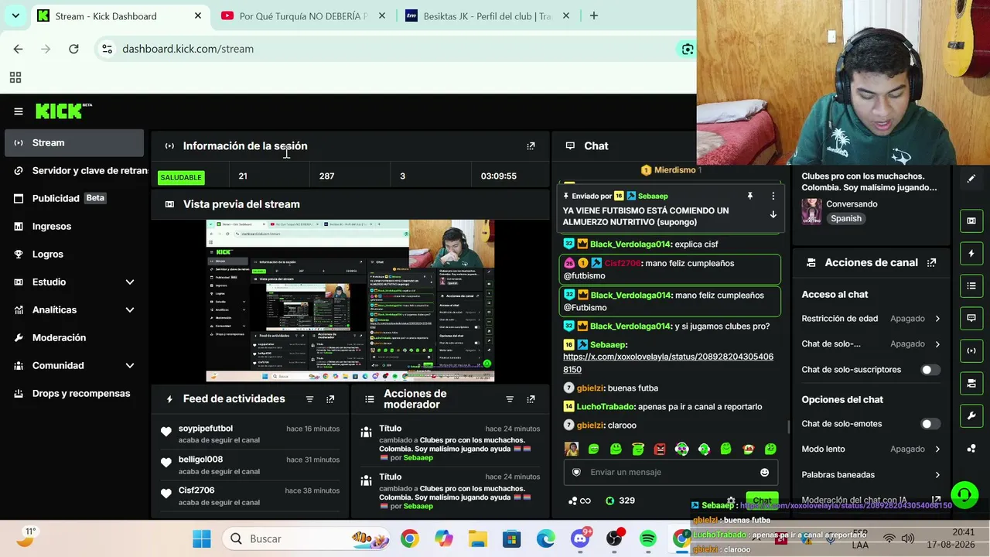Image resolution: width=990 pixels, height=557 pixels.
Task: Open Modo lento options
Action: point(871,449)
